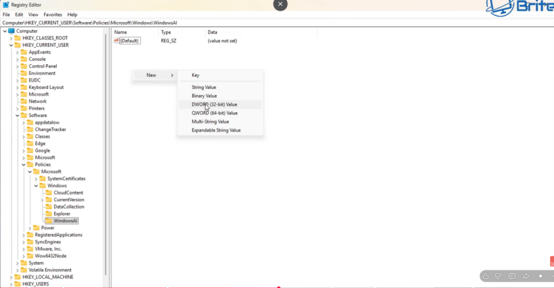Select the Printers key
This screenshot has width=554, height=288.
pos(37,108)
